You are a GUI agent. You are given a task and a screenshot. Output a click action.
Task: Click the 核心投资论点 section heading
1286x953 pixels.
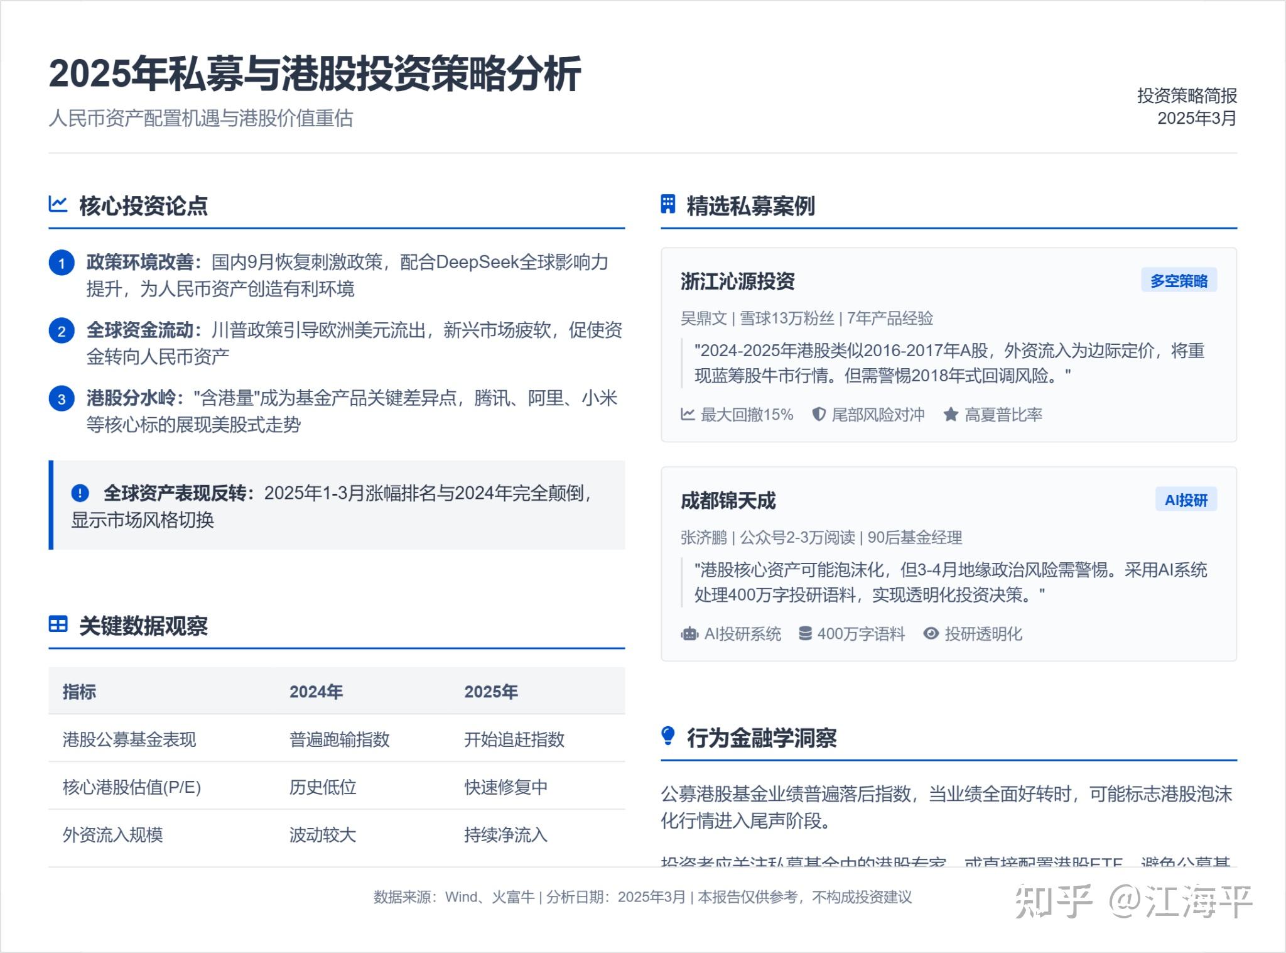click(143, 205)
